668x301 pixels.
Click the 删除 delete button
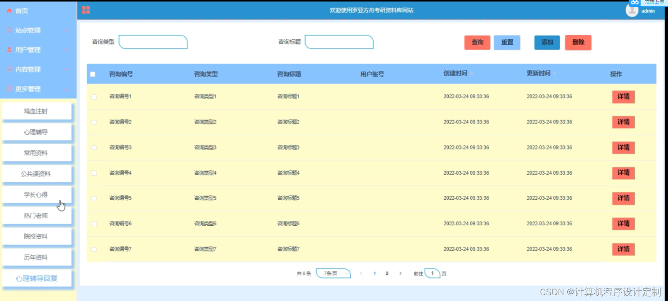(578, 42)
